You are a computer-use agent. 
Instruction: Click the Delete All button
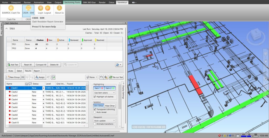coord(54,65)
